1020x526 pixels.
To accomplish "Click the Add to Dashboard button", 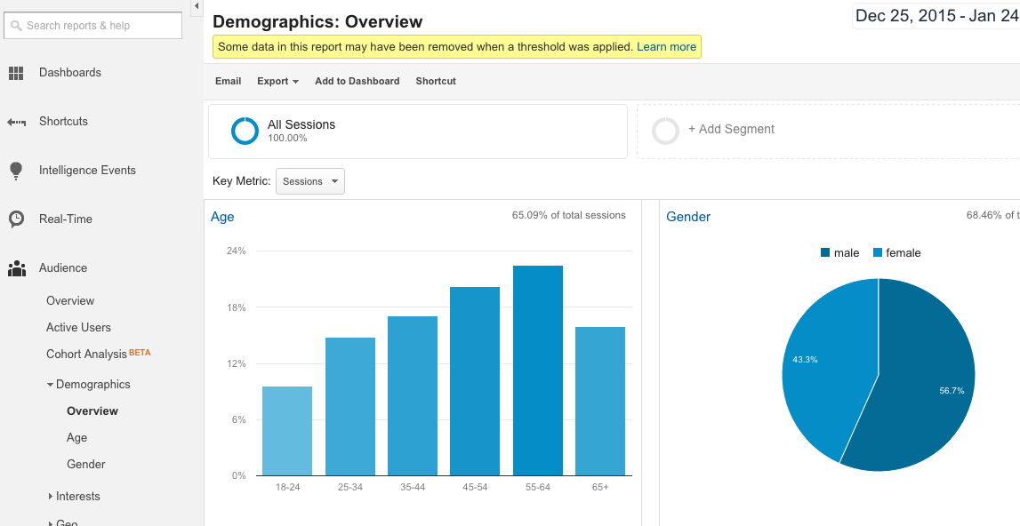I will [357, 81].
